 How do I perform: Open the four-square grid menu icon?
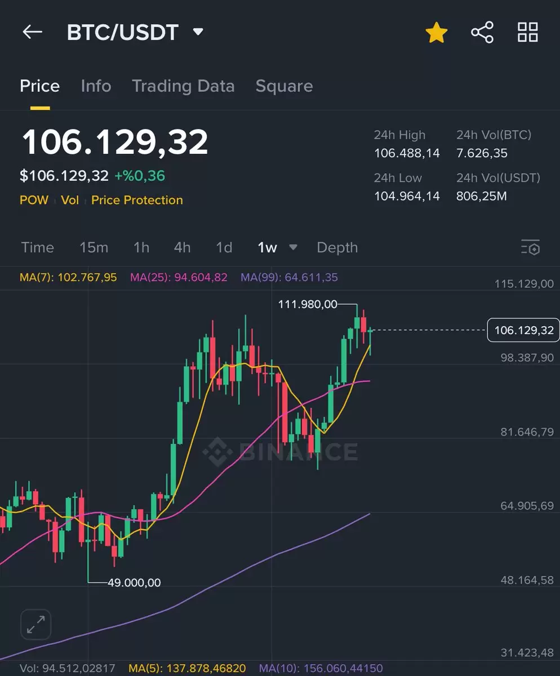click(x=528, y=32)
